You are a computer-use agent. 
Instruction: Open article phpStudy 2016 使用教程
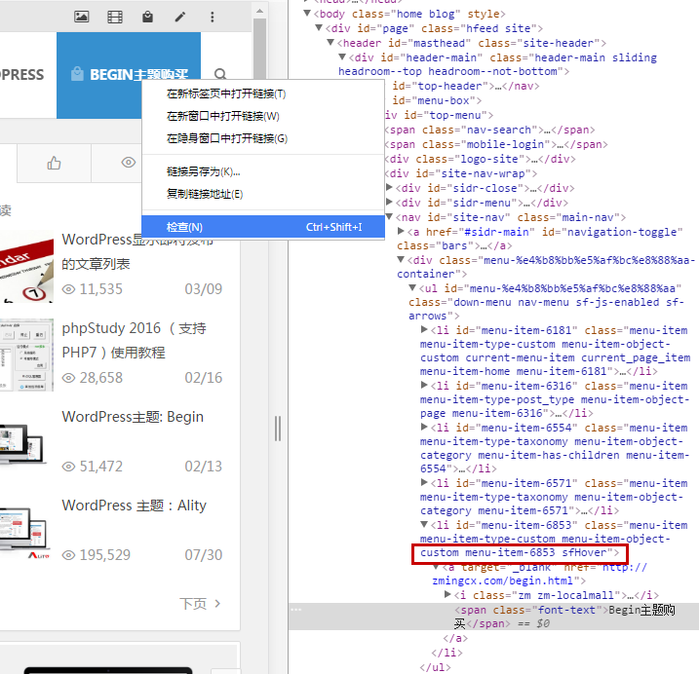pyautogui.click(x=134, y=340)
